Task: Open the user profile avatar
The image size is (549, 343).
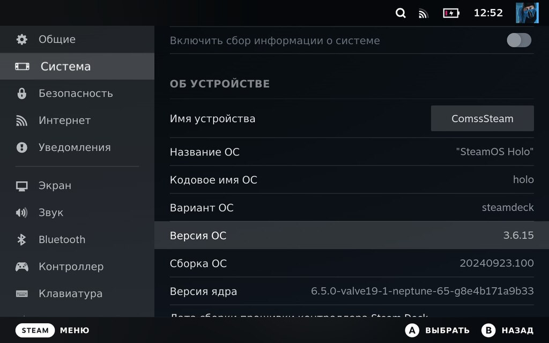Action: coord(526,13)
